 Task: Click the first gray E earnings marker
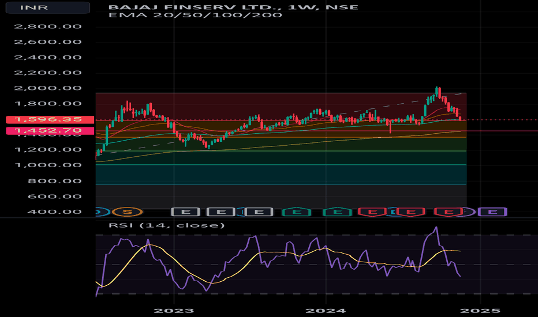(186, 212)
